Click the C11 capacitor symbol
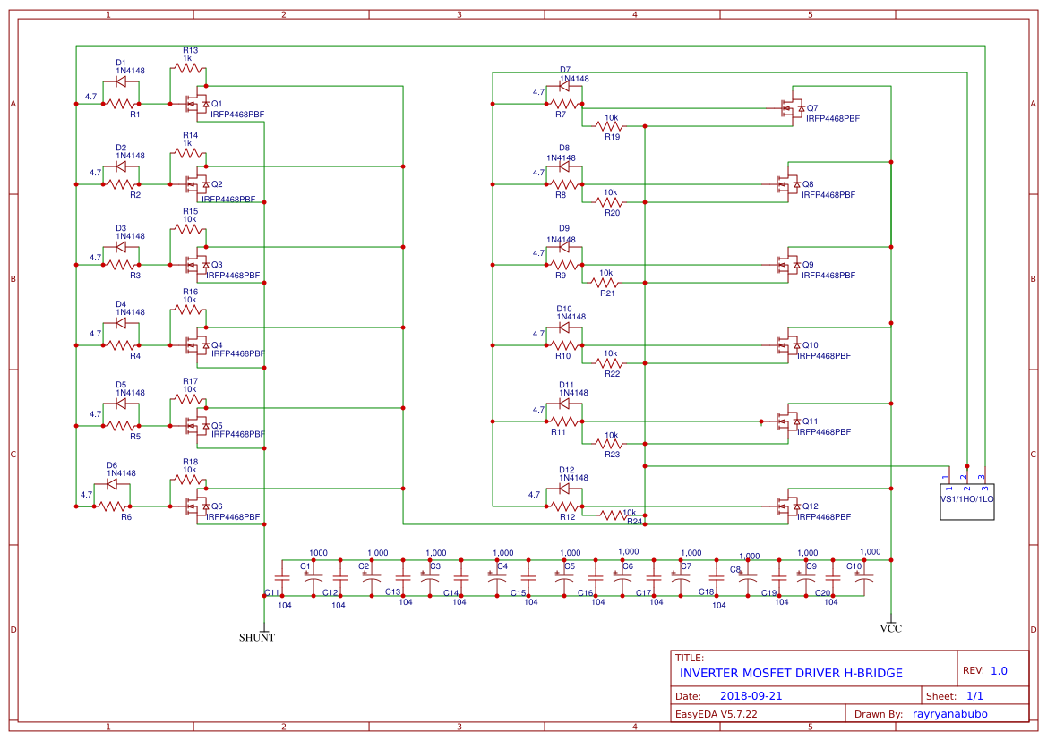The image size is (1047, 740). (x=282, y=579)
